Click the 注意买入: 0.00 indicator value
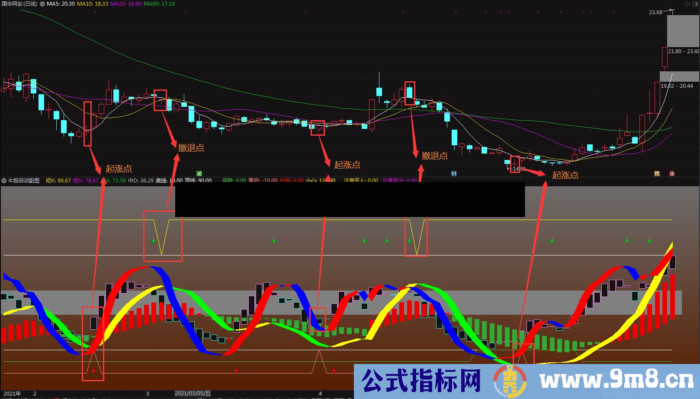Viewport: 700px width, 399px height. (361, 181)
